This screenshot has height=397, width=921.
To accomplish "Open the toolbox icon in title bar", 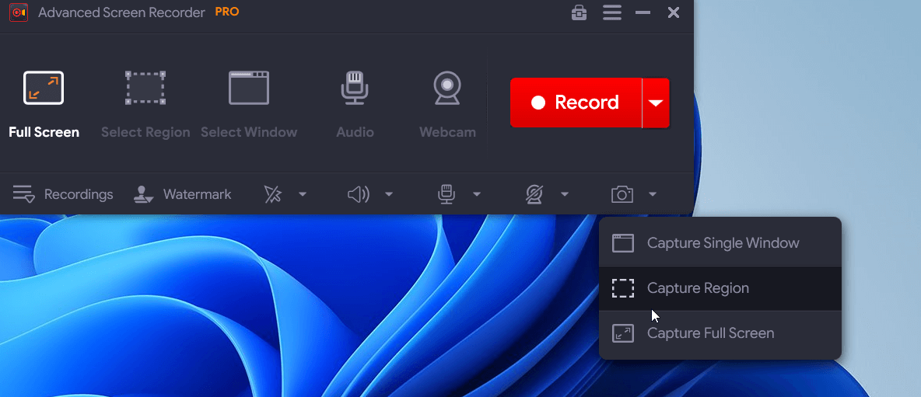I will (579, 12).
